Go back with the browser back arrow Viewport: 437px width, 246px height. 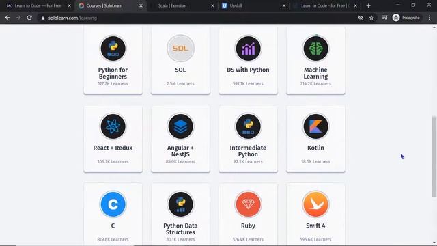[x=8, y=18]
